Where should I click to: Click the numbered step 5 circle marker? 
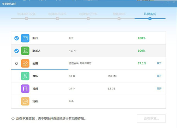pos(150,19)
